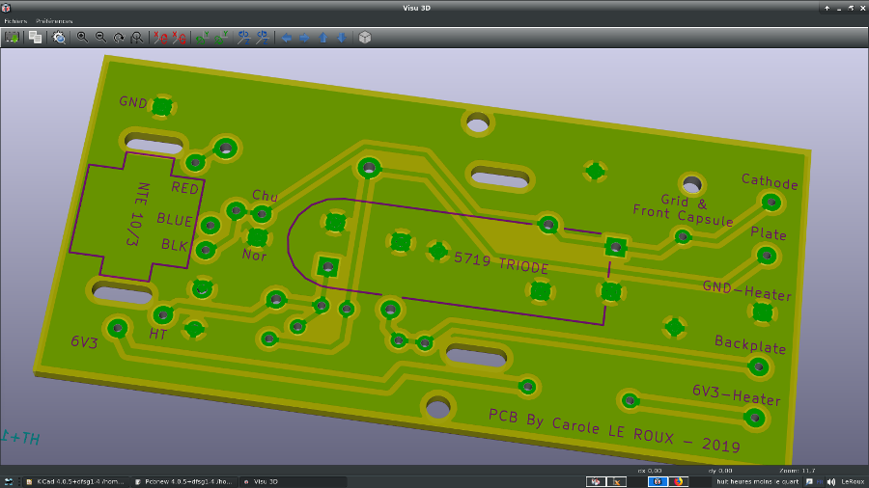869x488 pixels.
Task: Zoom in on the 3D view
Action: 83,38
